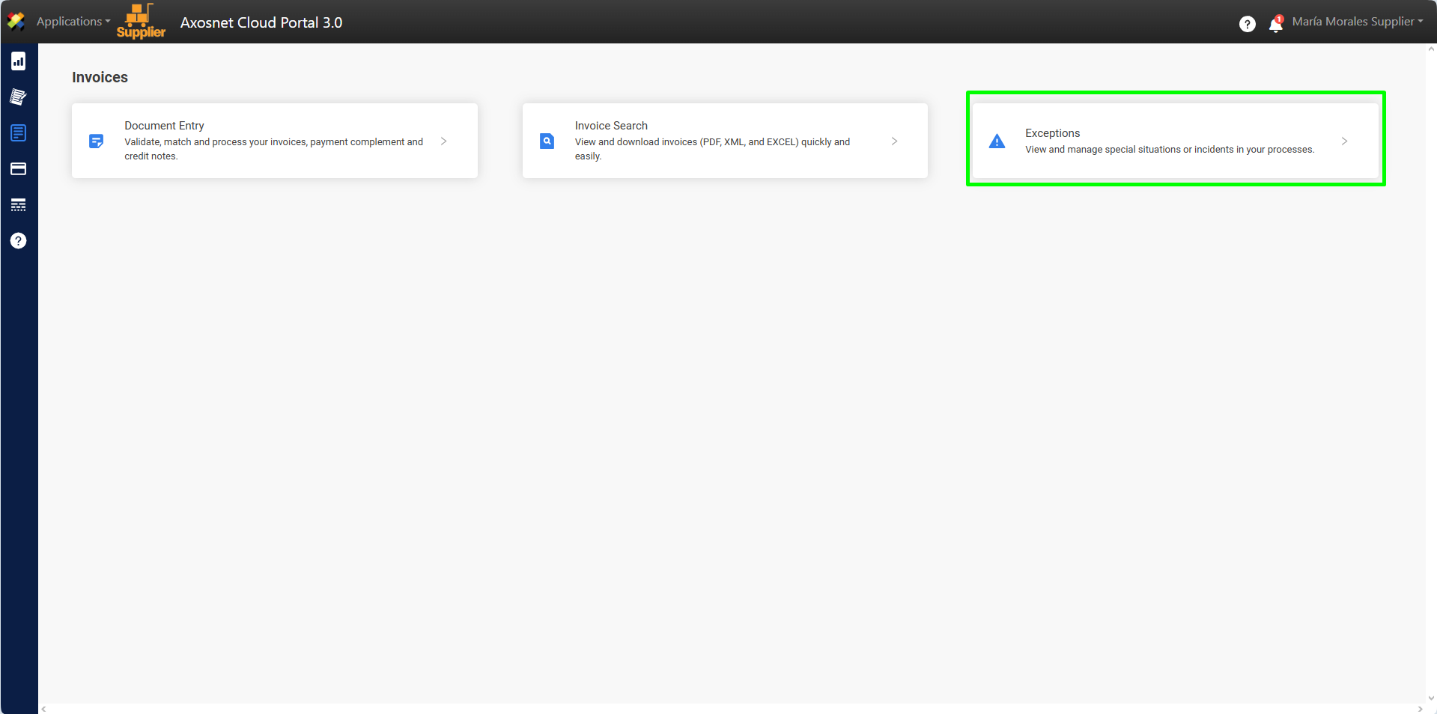The image size is (1437, 714).
Task: Click the orange Supplier cart logo
Action: pos(141,21)
